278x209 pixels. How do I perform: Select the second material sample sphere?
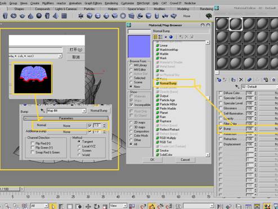point(236,24)
